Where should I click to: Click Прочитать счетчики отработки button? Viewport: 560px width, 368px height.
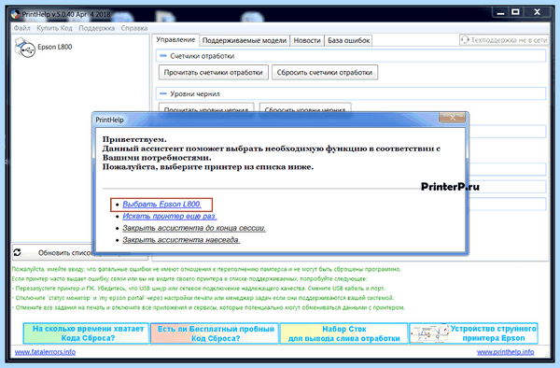tap(213, 72)
